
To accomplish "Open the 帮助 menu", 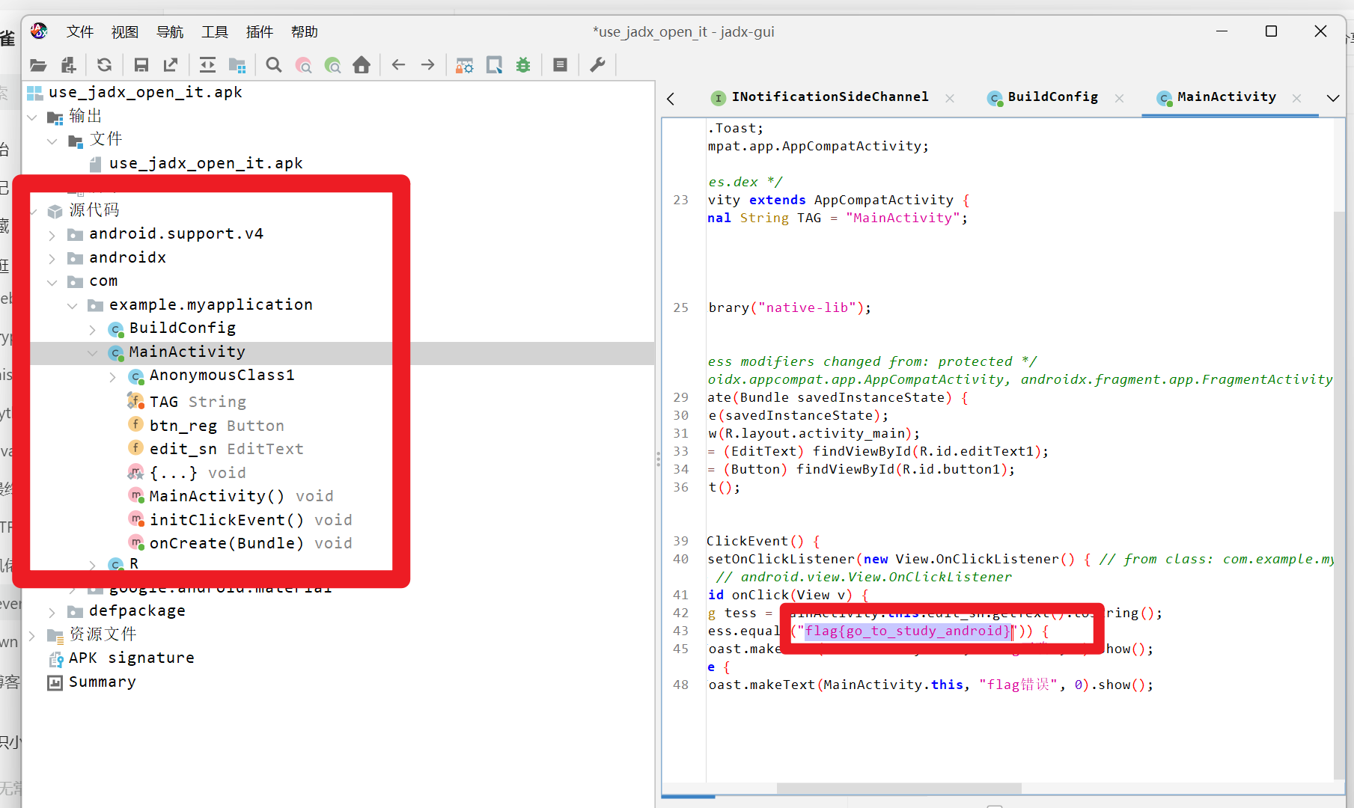I will point(304,31).
